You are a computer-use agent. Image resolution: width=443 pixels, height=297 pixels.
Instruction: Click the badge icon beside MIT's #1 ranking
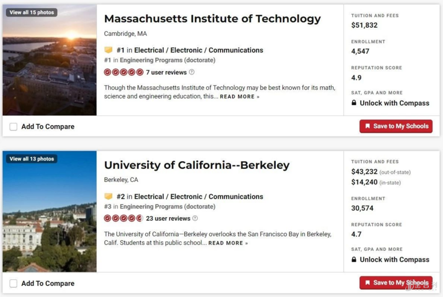click(108, 50)
